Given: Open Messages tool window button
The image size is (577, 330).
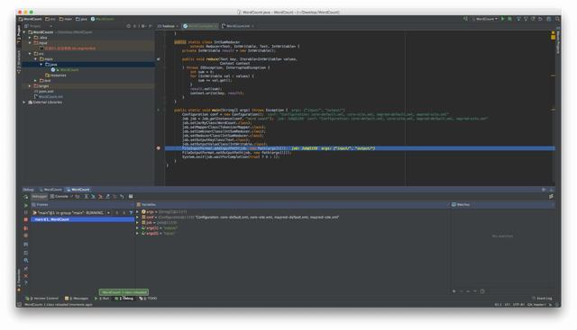Looking at the screenshot, I should pos(77,299).
